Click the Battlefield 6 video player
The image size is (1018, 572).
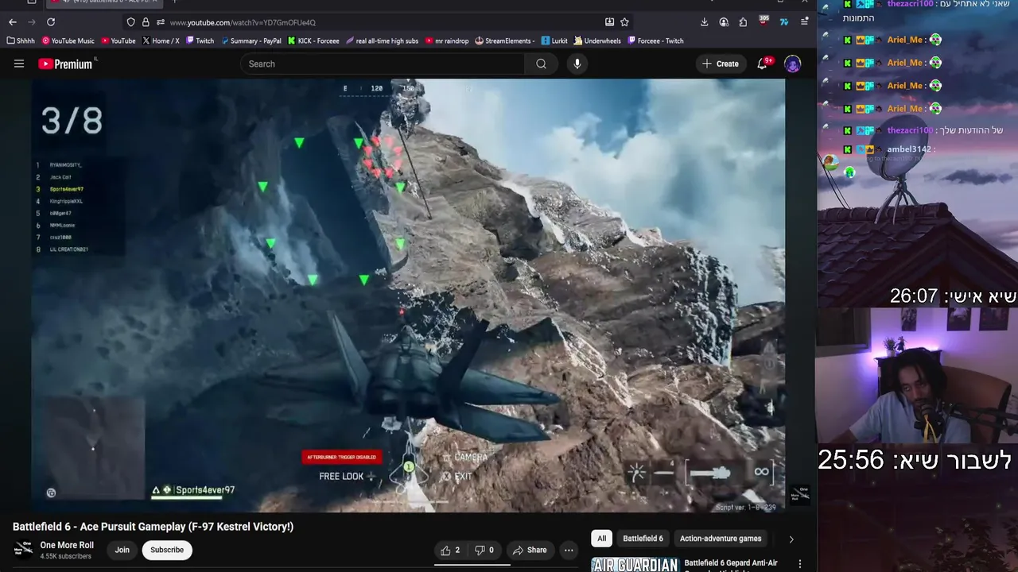(408, 295)
